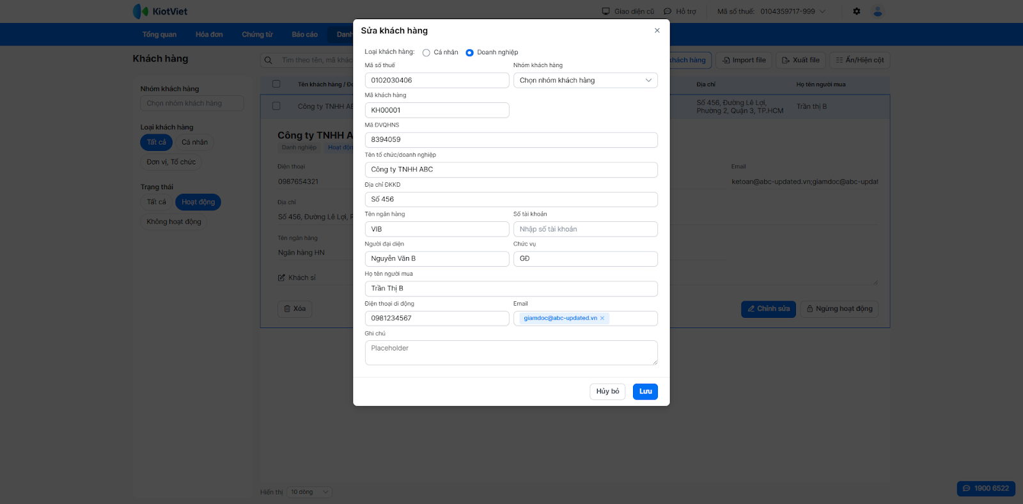Click the Họ tên người mua field

511,288
